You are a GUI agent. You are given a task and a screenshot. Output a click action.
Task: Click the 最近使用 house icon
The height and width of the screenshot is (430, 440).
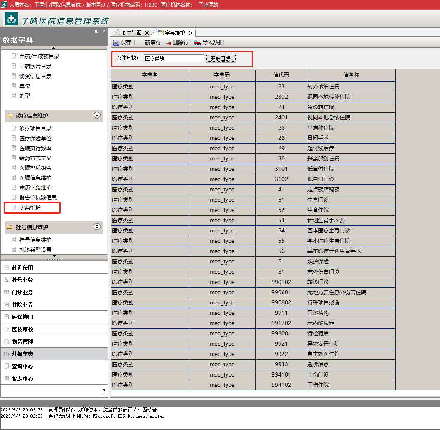tap(7, 267)
